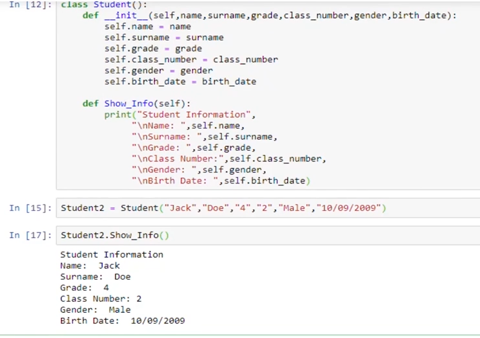Focus the Student2.Show_Info() code cell
The height and width of the screenshot is (338, 480).
pos(115,235)
